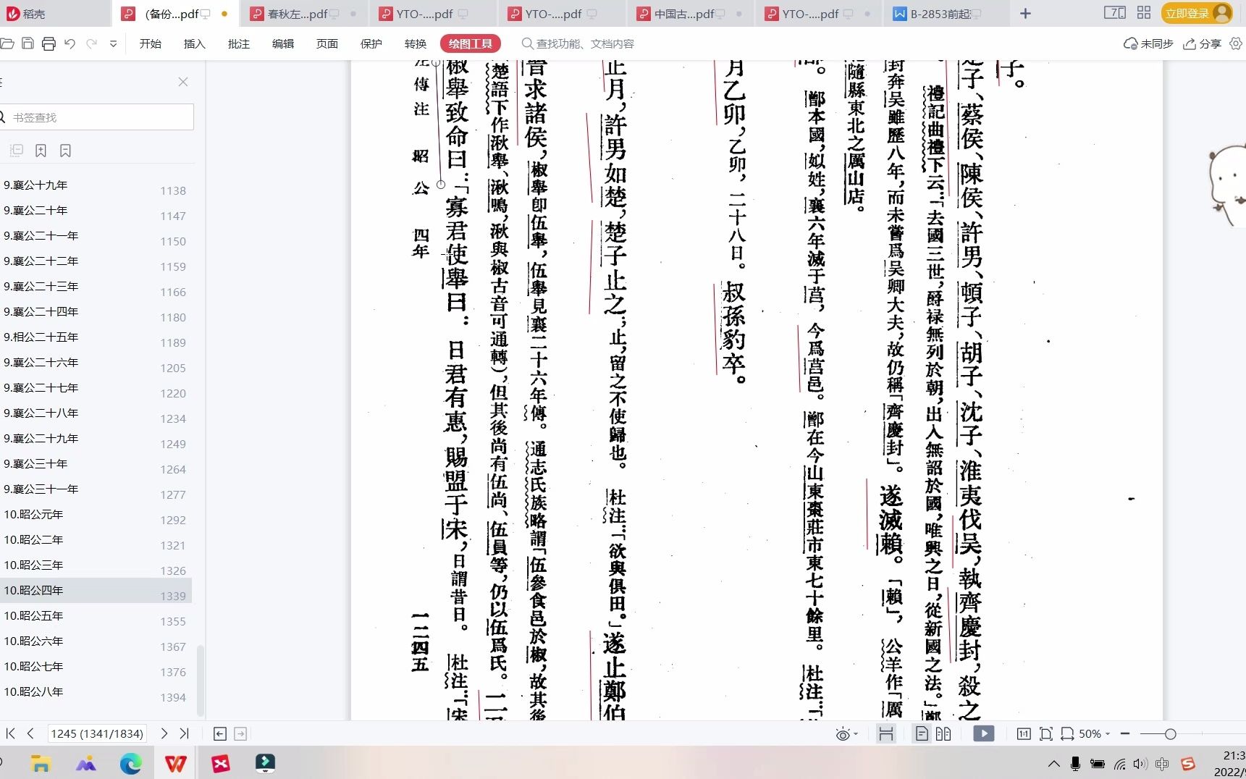This screenshot has width=1246, height=779.
Task: Click the zoom slider handle
Action: [1170, 734]
